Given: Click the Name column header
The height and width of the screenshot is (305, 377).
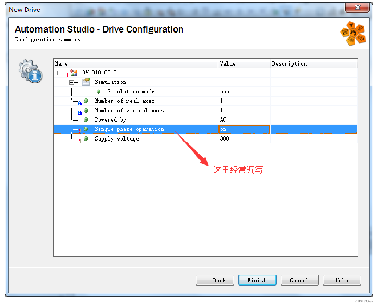Looking at the screenshot, I should (136, 64).
